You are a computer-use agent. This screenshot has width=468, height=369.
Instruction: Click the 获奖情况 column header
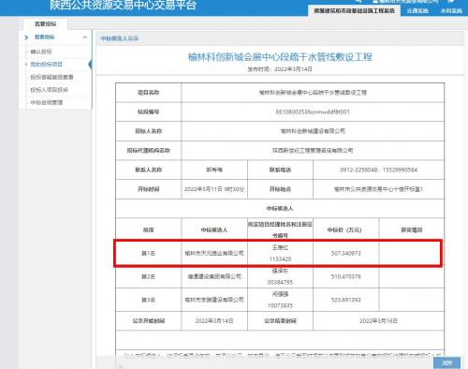[412, 229]
